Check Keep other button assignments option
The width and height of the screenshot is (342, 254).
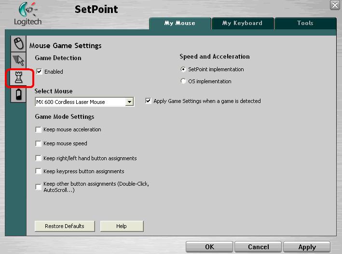click(x=39, y=187)
